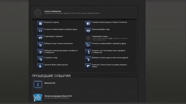Click the 'Летняя распродажа Steam 2012' badge icon
The image size is (186, 104).
(38, 97)
